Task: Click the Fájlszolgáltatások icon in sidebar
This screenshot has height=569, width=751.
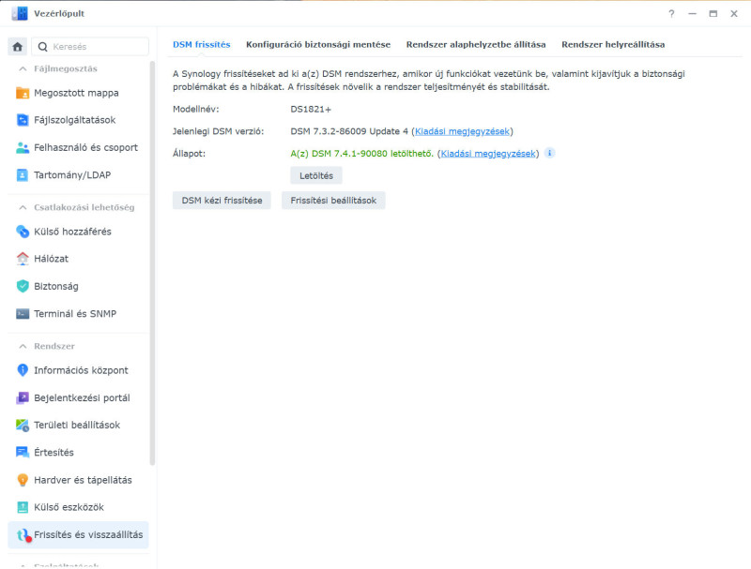Action: tap(22, 120)
